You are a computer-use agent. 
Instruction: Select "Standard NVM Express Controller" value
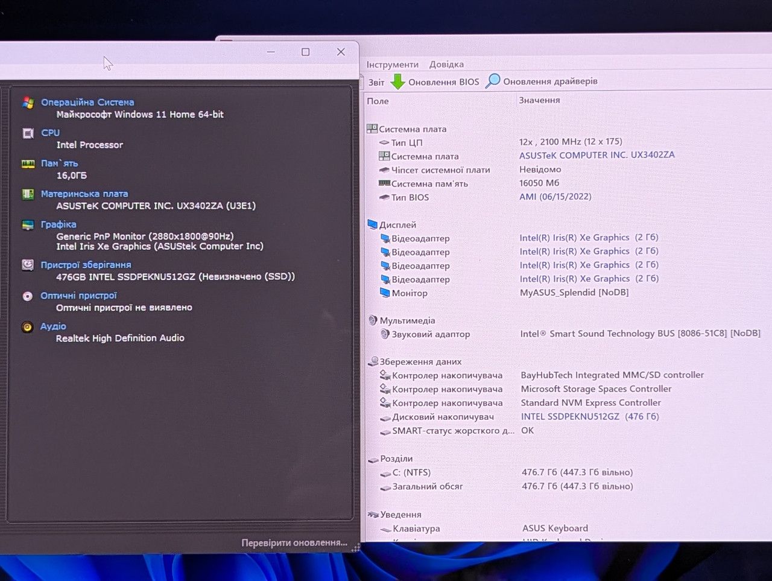(591, 403)
